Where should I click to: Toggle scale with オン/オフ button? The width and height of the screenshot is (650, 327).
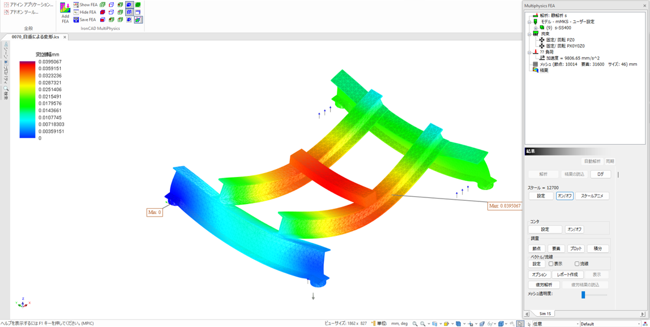click(565, 196)
